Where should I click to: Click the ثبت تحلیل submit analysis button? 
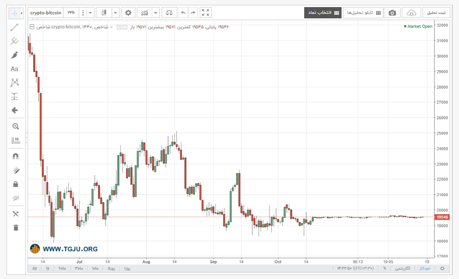[436, 13]
